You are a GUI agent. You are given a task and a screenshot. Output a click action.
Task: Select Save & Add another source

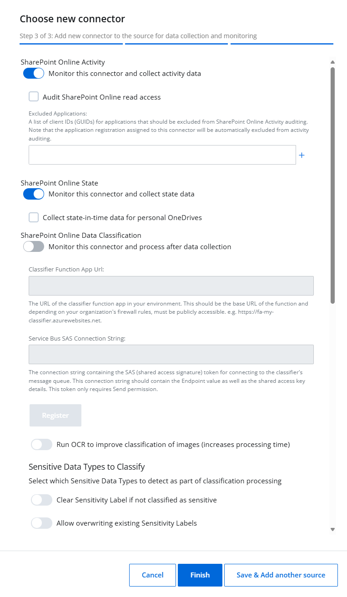coord(281,575)
